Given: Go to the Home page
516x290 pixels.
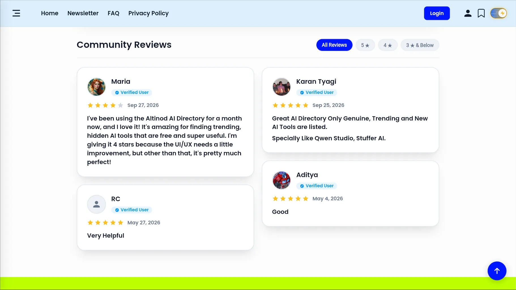Looking at the screenshot, I should tap(50, 13).
